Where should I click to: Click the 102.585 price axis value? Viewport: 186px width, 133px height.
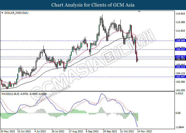click(x=180, y=82)
